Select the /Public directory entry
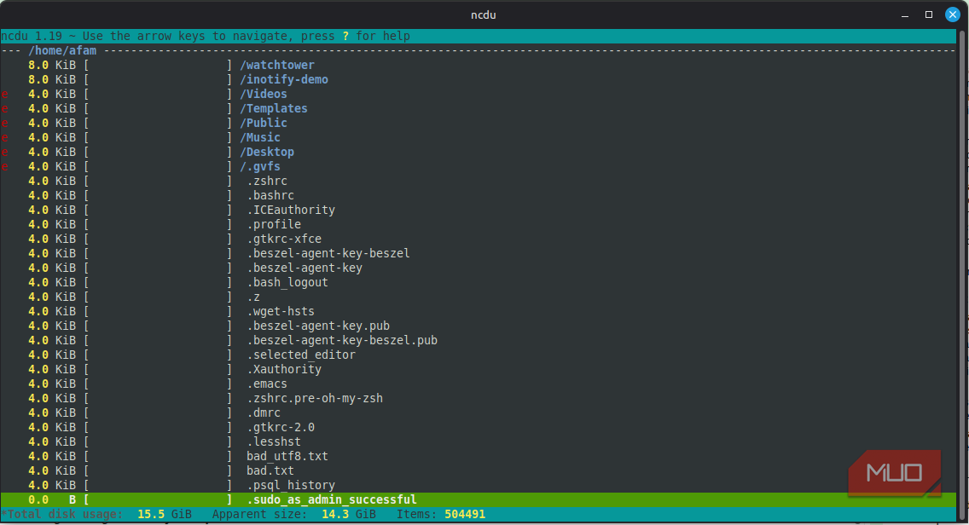Viewport: 969px width, 525px height. point(264,123)
